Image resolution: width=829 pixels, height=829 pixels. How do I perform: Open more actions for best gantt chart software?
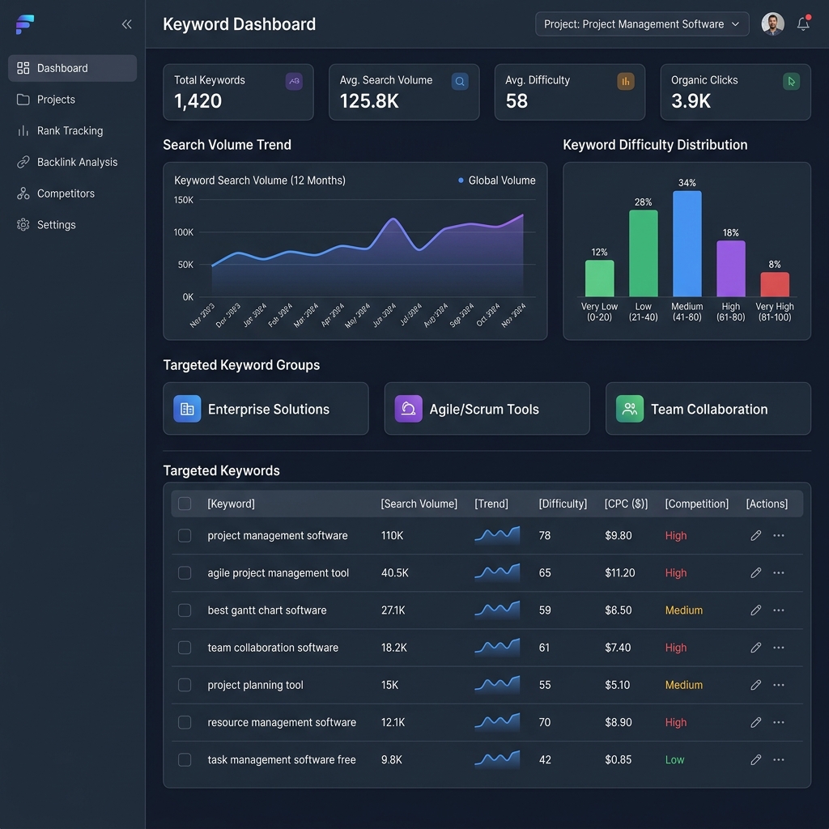[x=778, y=610]
